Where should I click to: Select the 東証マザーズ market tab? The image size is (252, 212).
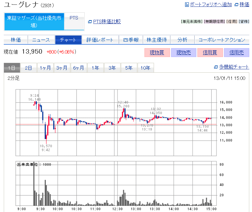pyautogui.click(x=34, y=22)
